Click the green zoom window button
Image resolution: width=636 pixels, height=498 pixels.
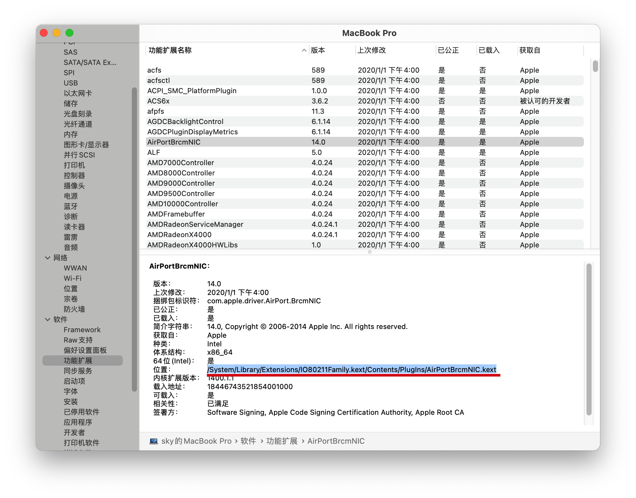[69, 33]
